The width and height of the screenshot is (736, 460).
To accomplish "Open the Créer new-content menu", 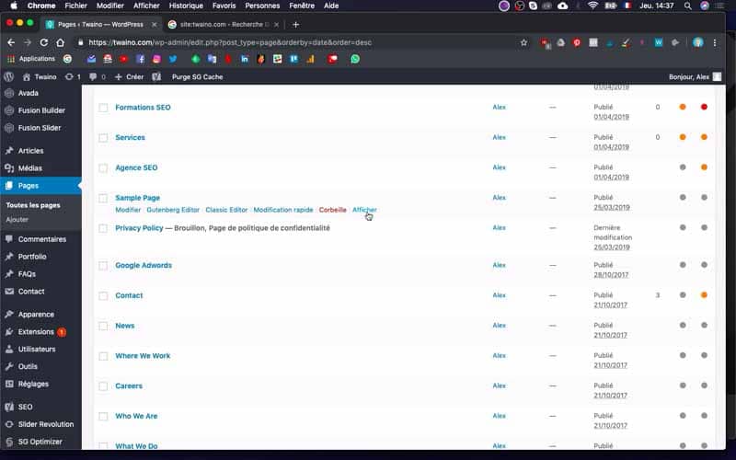I will (129, 76).
